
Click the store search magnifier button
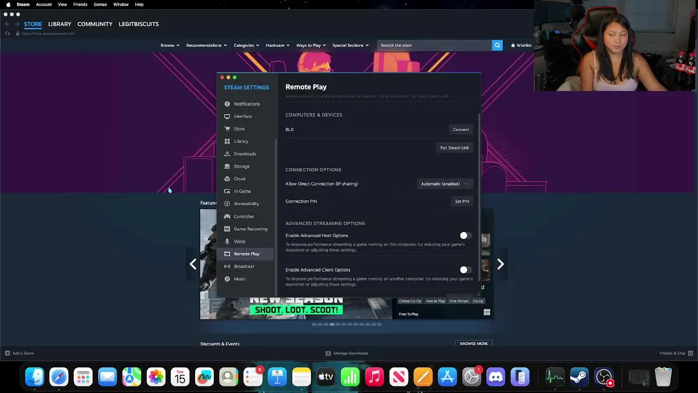497,45
